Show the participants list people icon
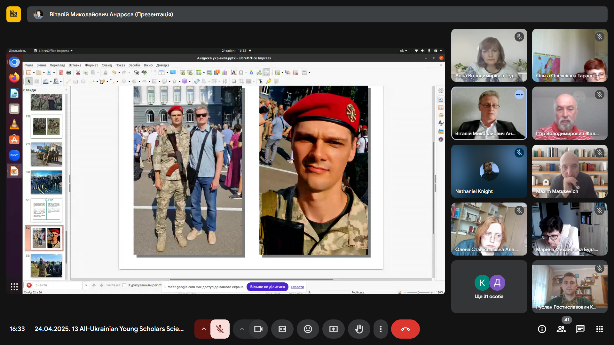Image resolution: width=614 pixels, height=345 pixels. tap(561, 329)
